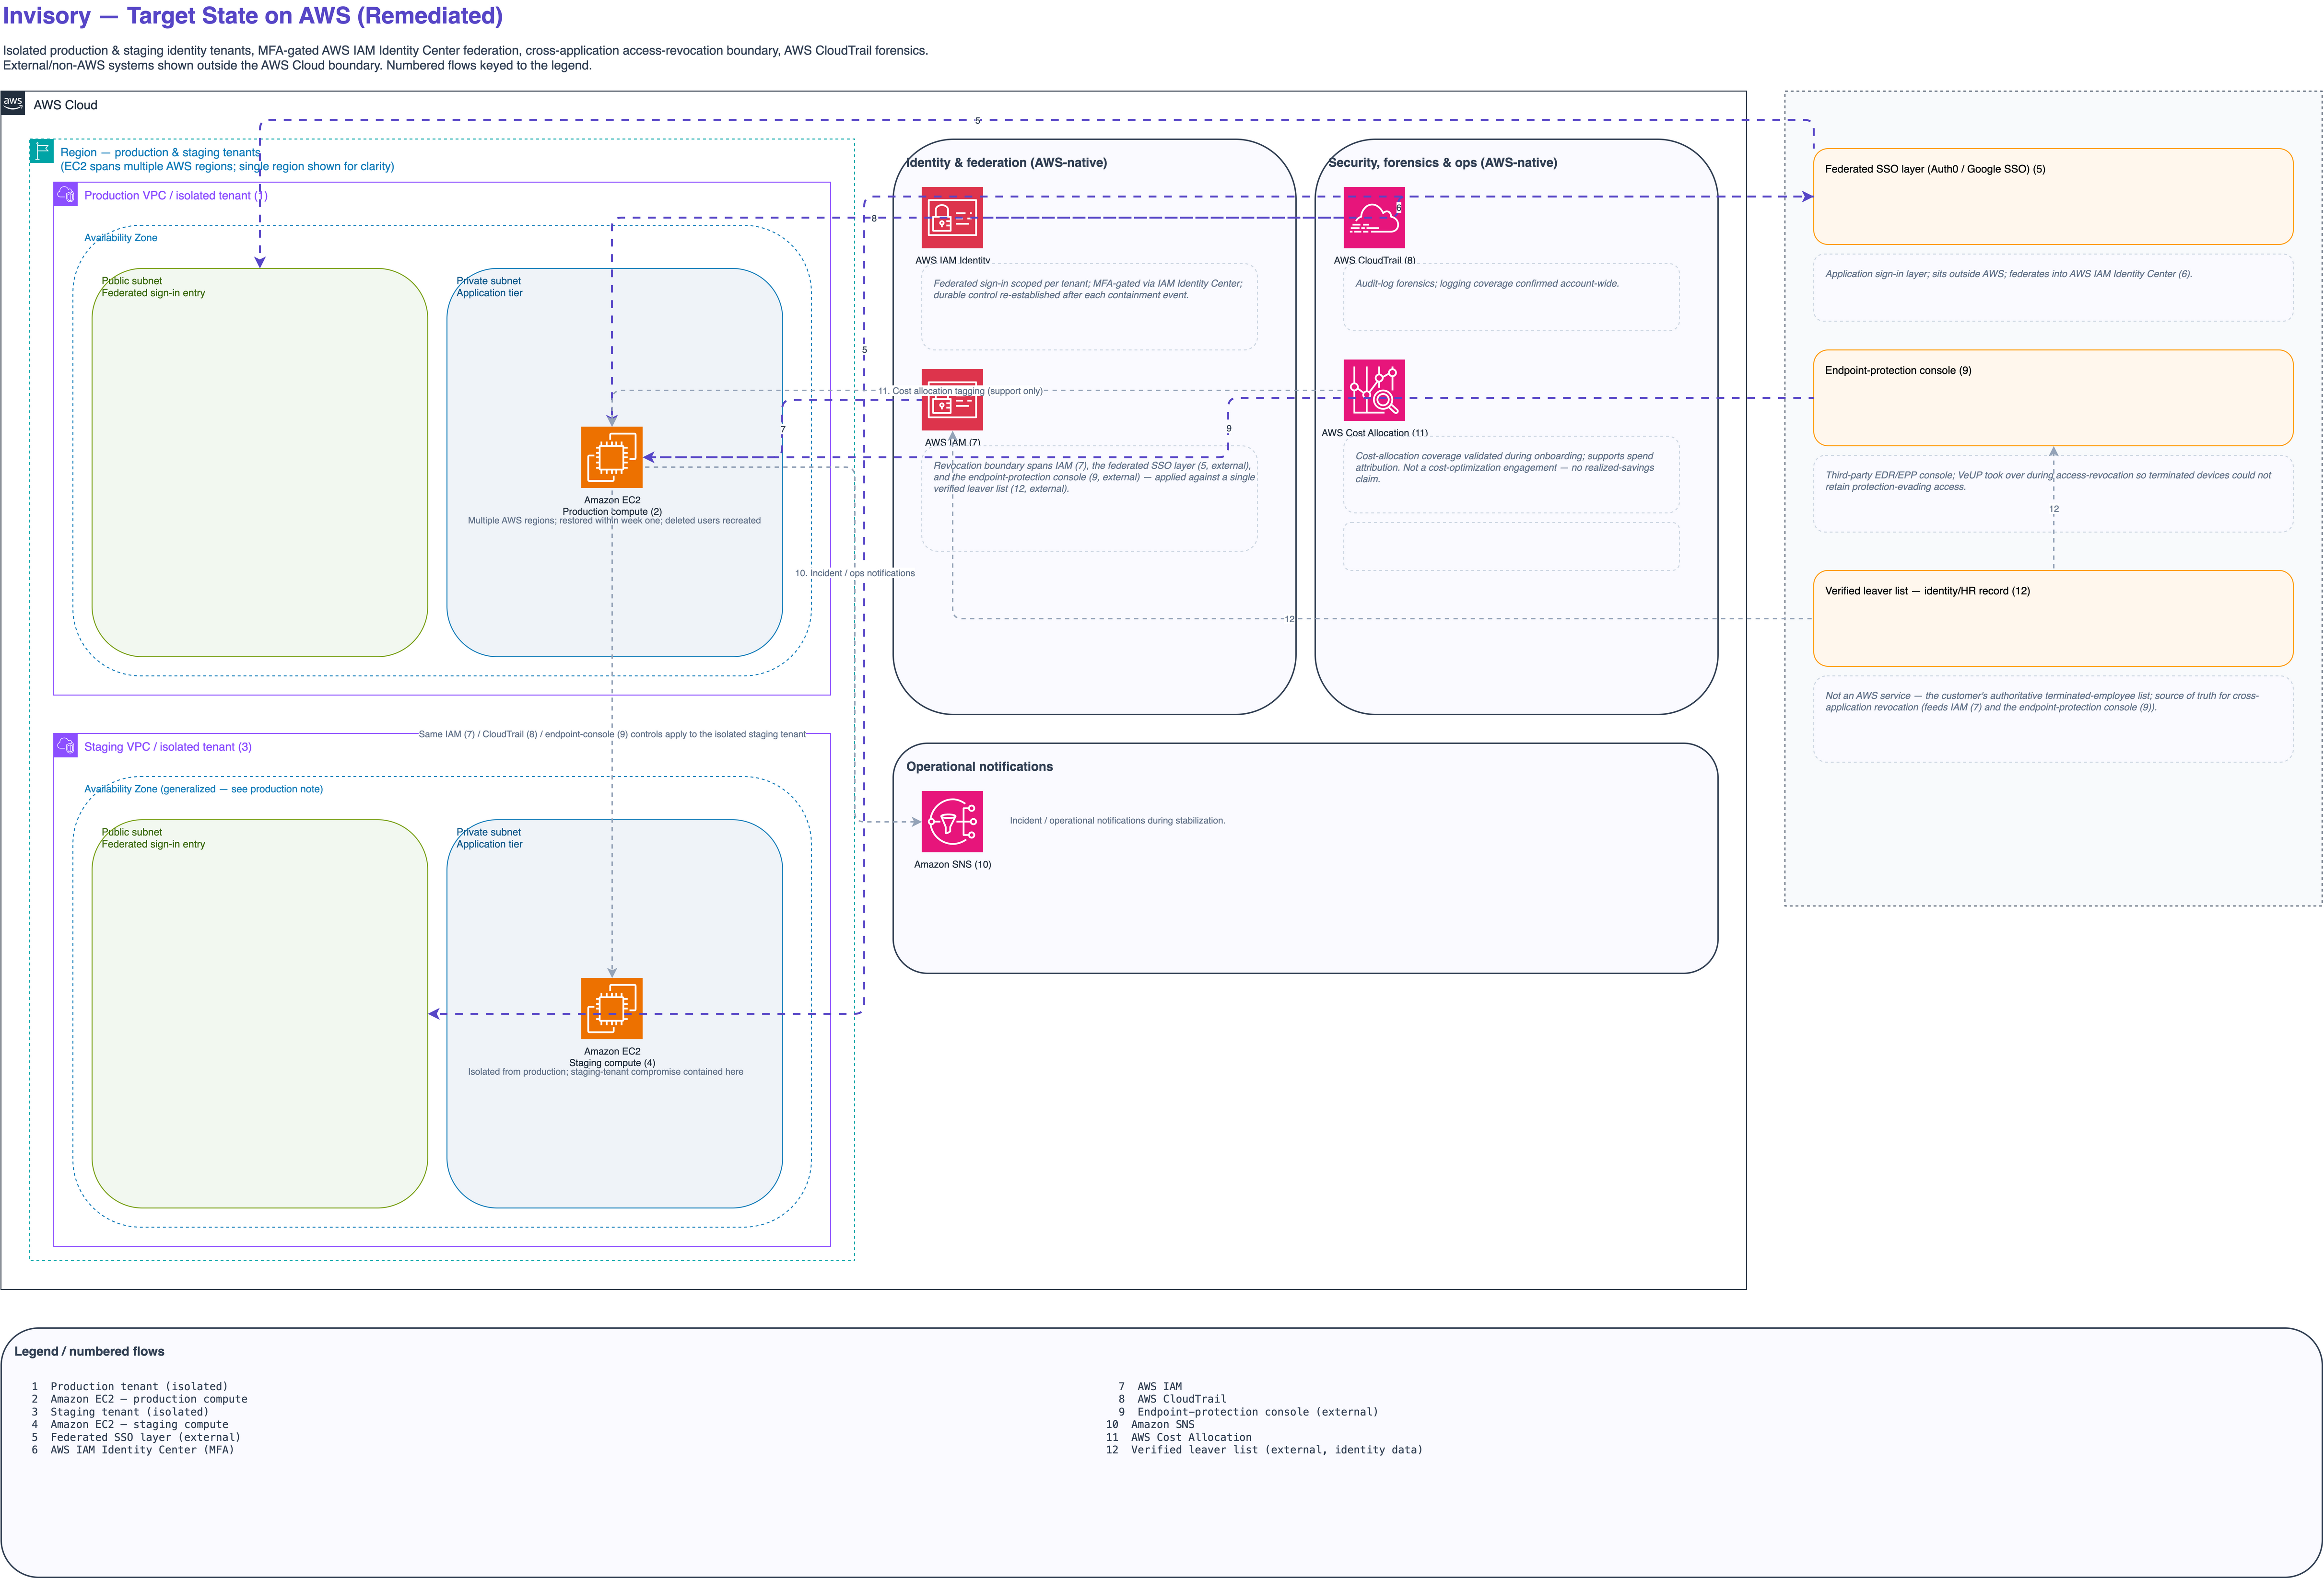
Task: Click the 'Operational notifications' heading
Action: pos(979,766)
